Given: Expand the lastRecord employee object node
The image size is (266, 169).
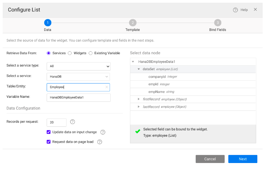Looking at the screenshot, I should (x=139, y=107).
